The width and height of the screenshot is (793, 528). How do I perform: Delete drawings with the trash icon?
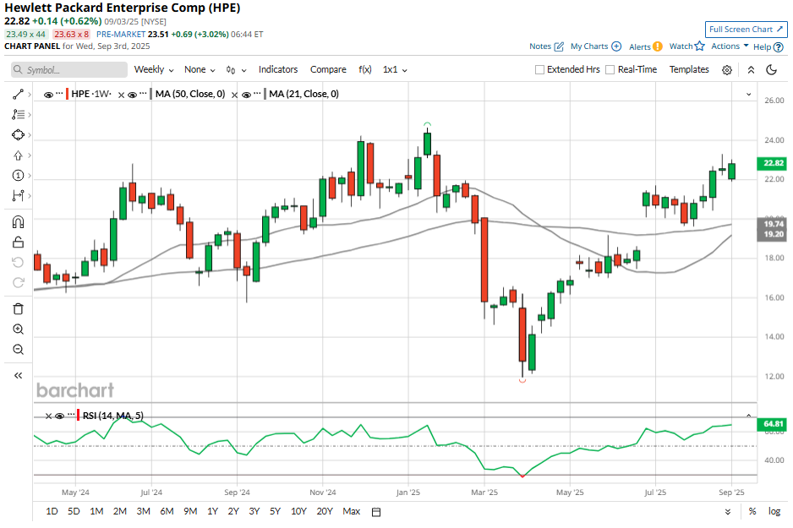19,309
